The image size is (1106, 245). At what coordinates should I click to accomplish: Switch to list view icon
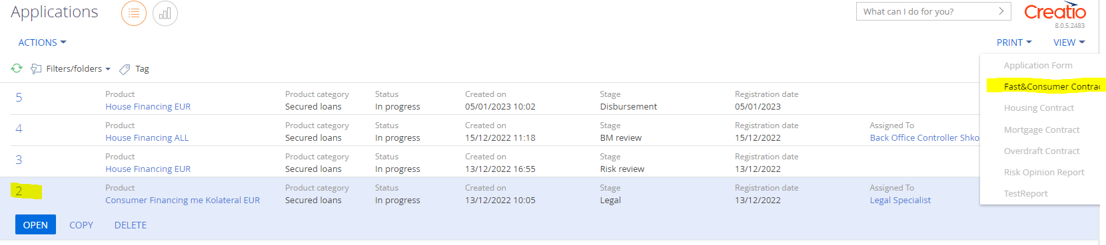(134, 13)
